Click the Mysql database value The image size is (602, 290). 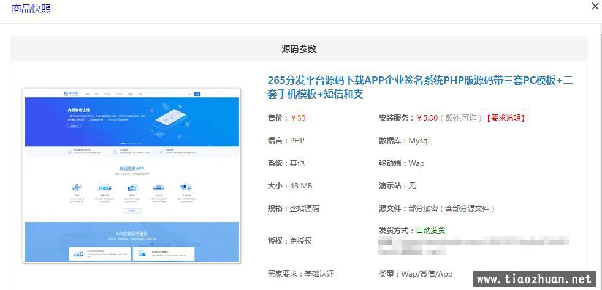419,141
